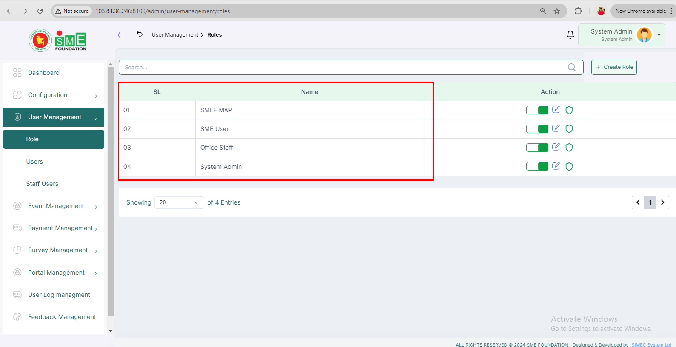Toggle Office Staff role status switch
The height and width of the screenshot is (347, 676).
(x=537, y=148)
